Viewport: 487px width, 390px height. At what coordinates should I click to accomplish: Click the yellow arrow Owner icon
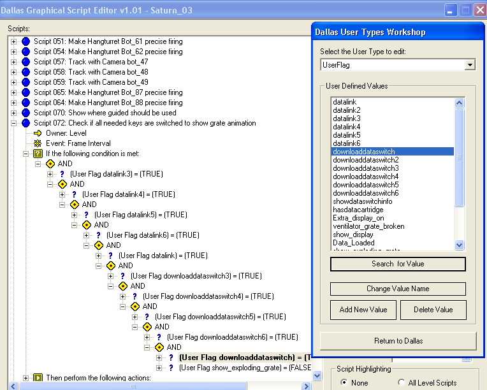coord(38,133)
